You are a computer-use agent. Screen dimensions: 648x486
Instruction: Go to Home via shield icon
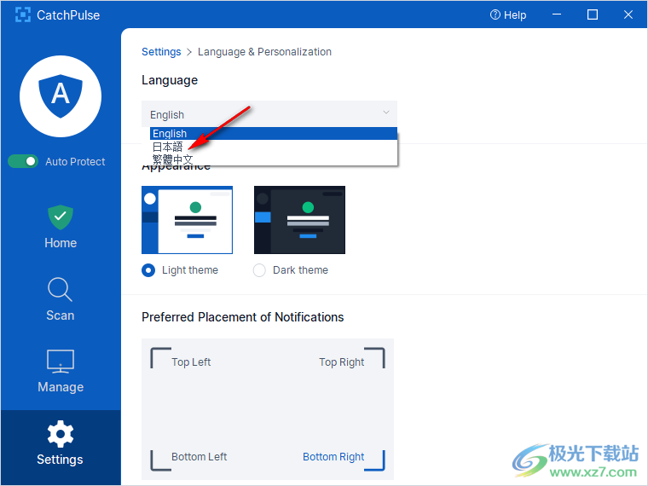point(61,217)
